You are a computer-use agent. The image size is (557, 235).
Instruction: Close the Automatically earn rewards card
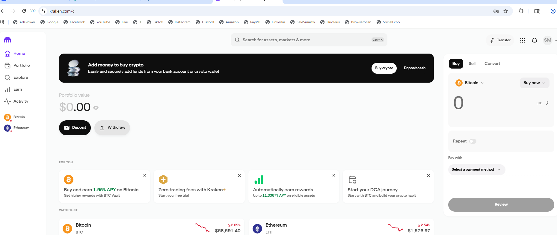click(334, 175)
